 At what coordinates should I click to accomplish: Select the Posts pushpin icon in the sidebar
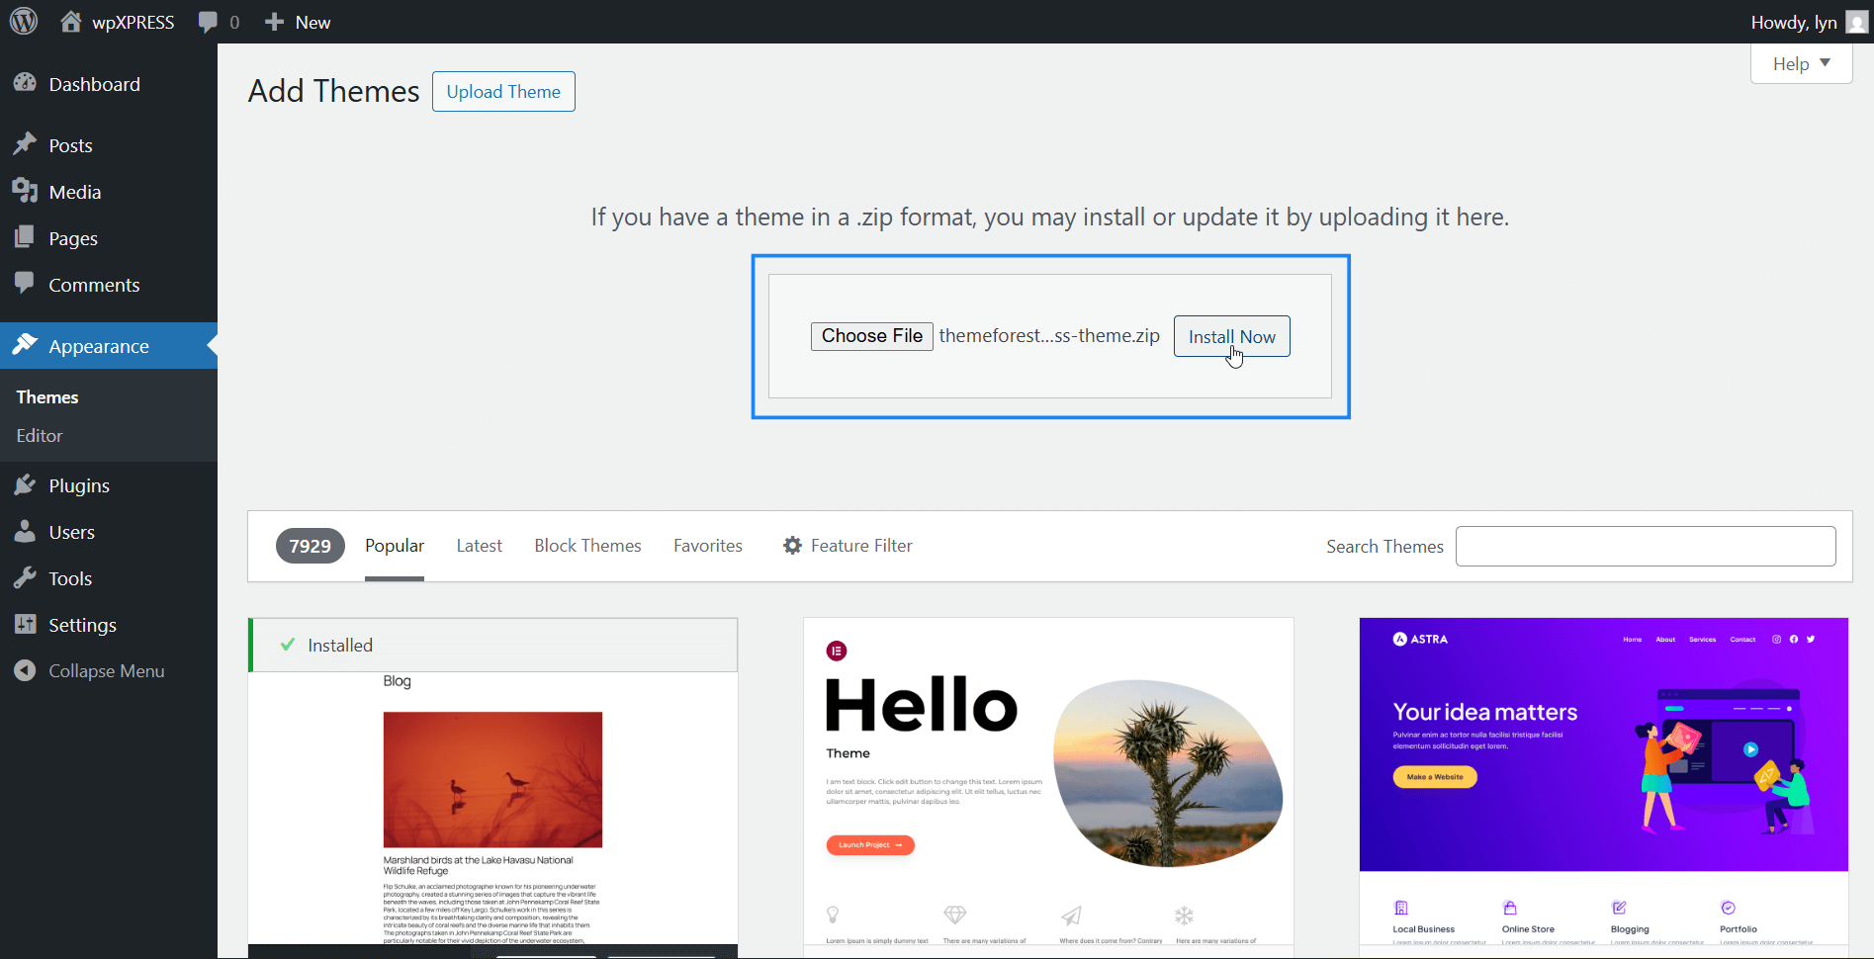coord(27,144)
